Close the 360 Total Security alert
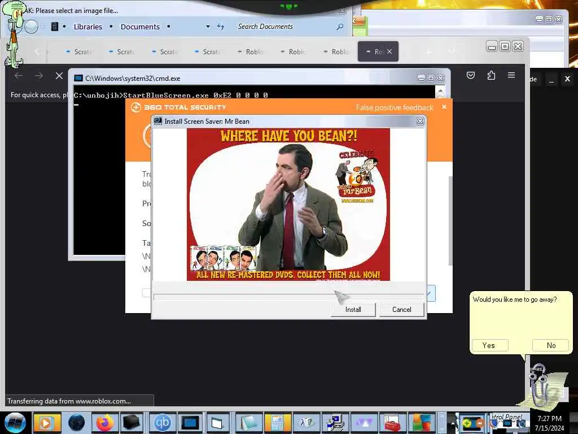 [x=444, y=107]
